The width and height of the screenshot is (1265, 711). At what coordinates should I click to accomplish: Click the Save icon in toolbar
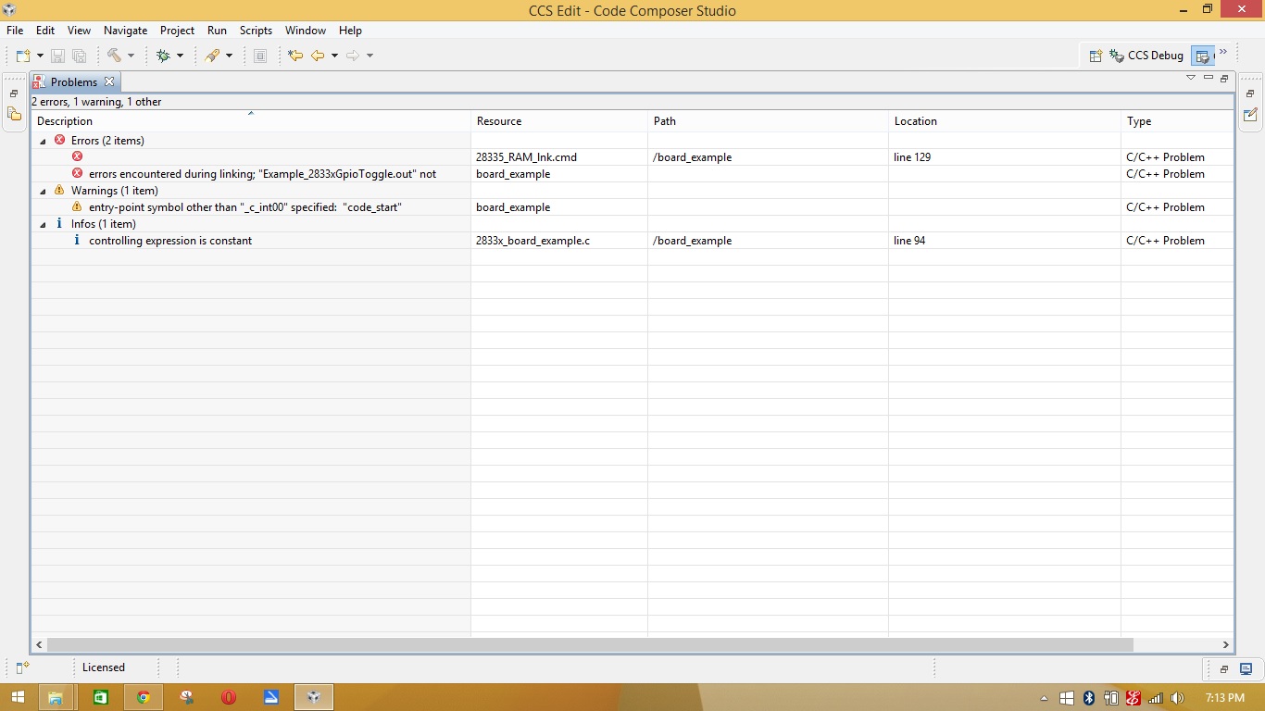pyautogui.click(x=57, y=56)
